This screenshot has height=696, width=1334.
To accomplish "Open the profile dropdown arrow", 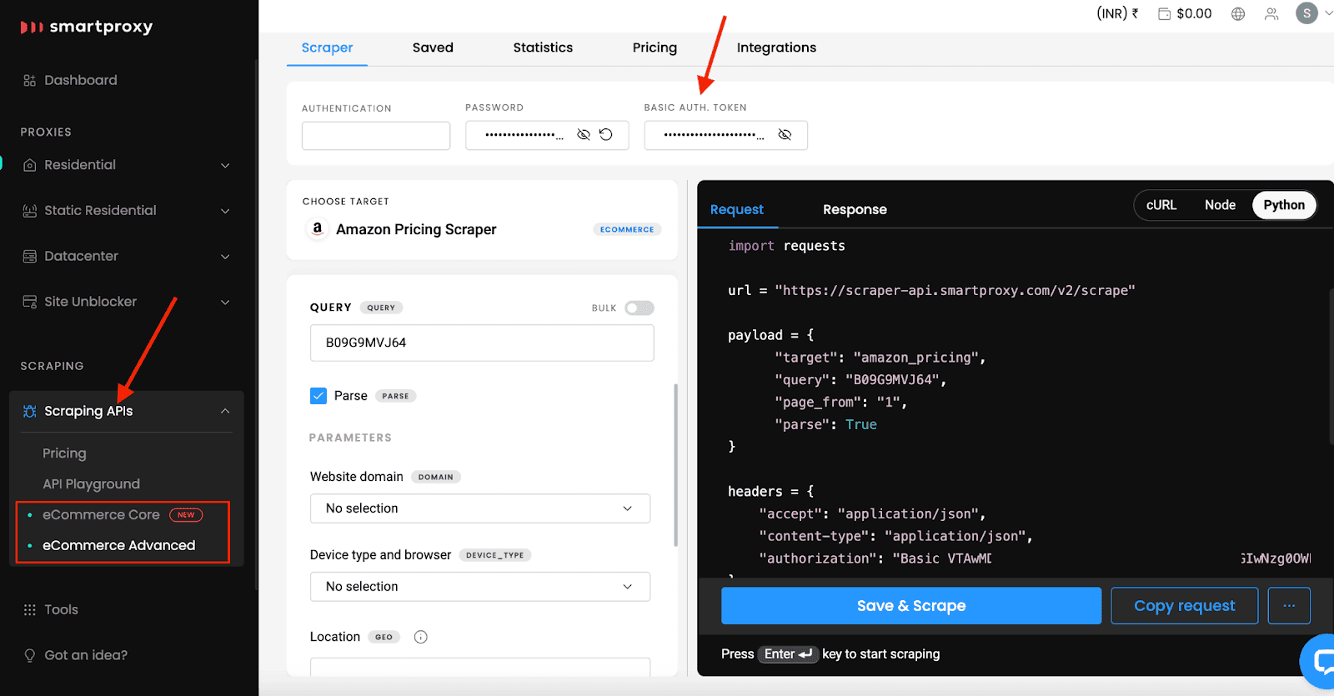I will (x=1328, y=13).
